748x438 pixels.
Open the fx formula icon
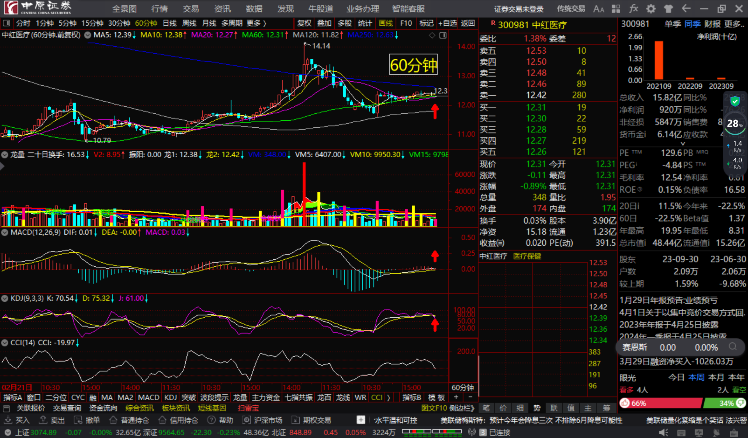633,9
